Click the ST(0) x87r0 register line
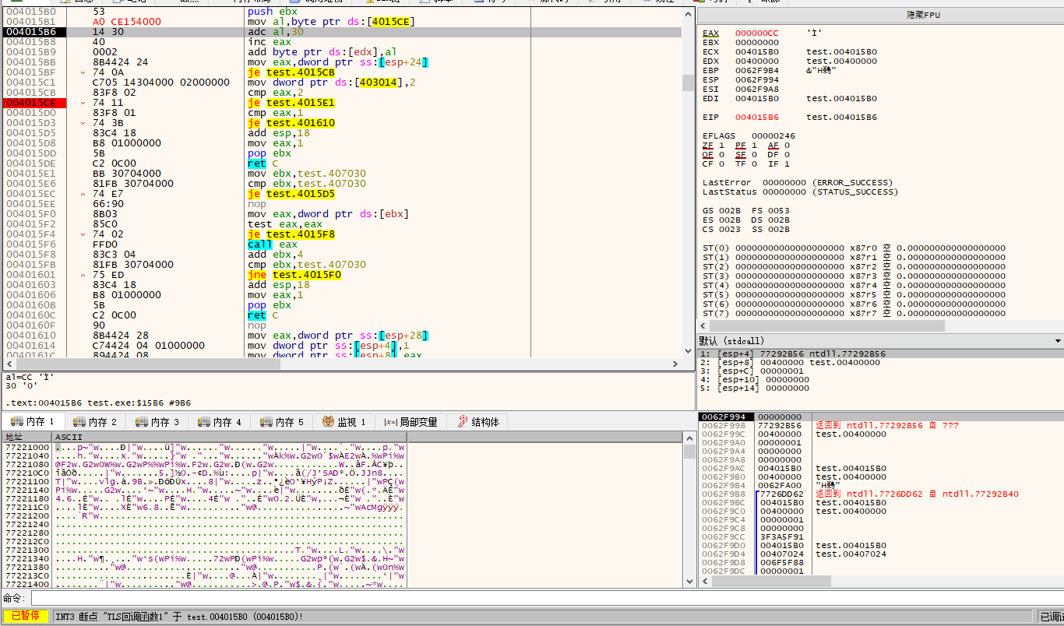The image size is (1064, 626). pyautogui.click(x=854, y=248)
